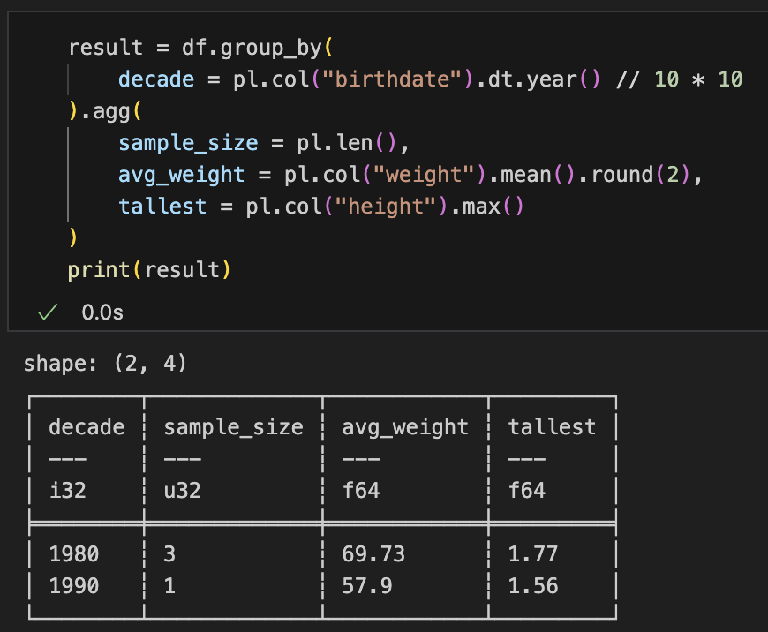Select the decade column header in output table
Screen dimensions: 768x632
pyautogui.click(x=87, y=427)
